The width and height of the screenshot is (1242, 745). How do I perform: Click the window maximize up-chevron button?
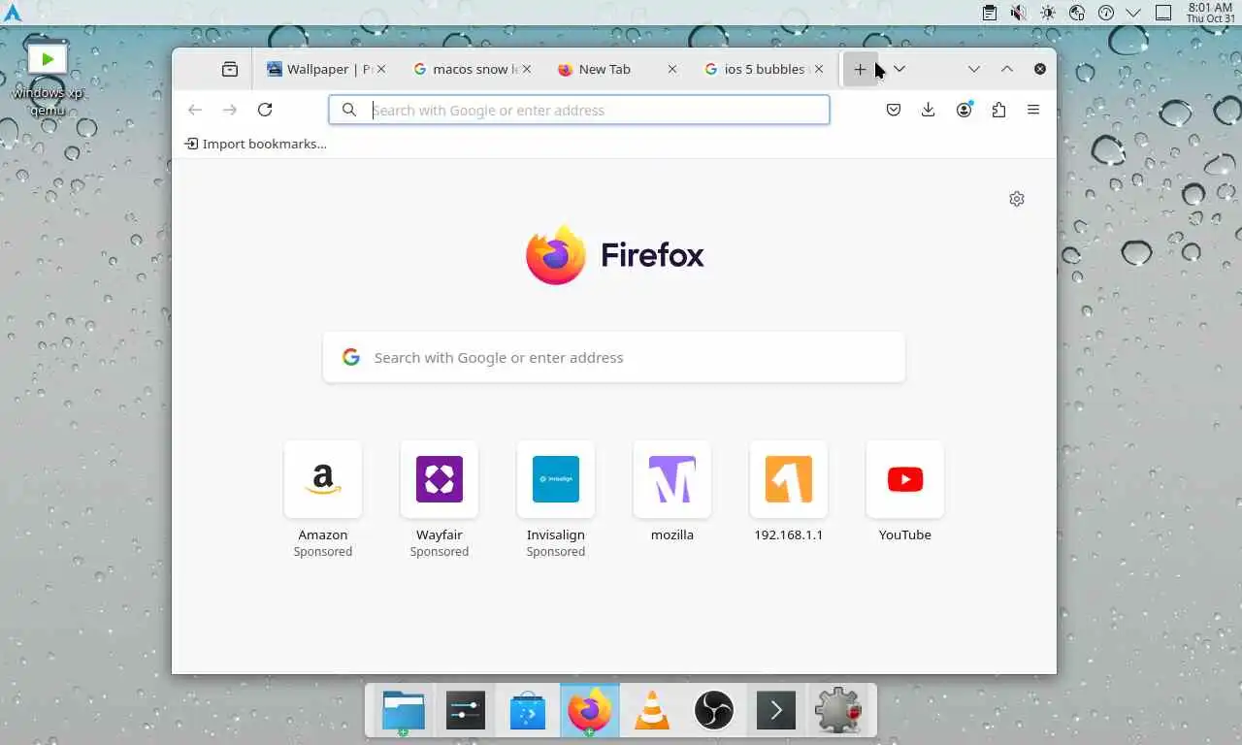(1007, 69)
